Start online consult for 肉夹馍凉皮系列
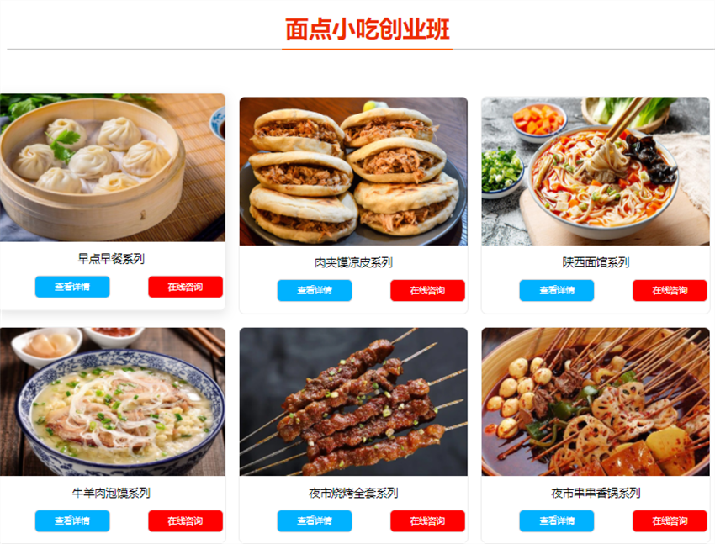Screen dimensions: 715x544 427,290
